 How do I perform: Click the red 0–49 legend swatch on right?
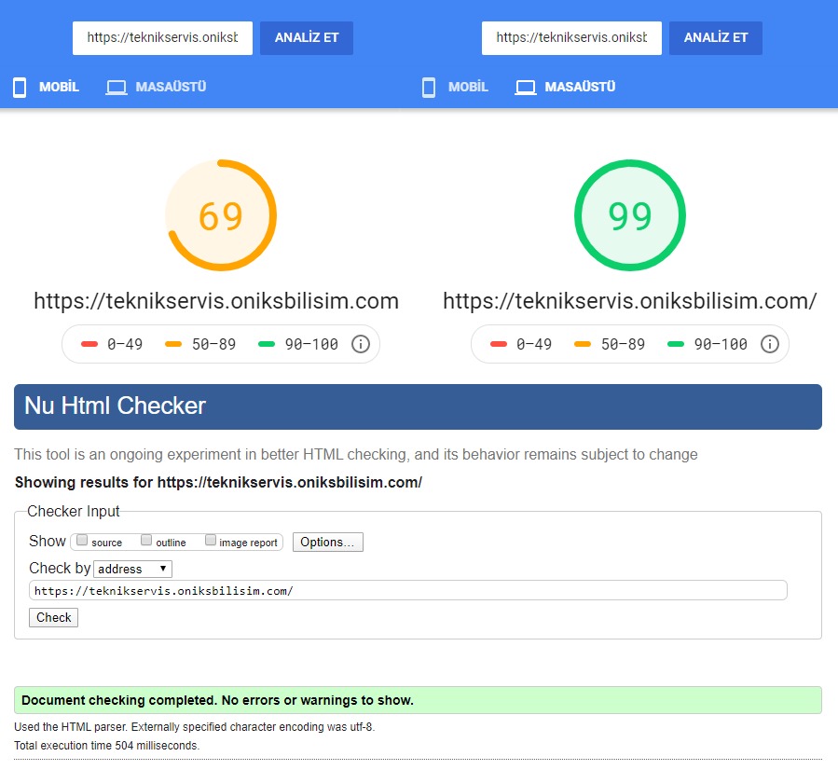(499, 344)
